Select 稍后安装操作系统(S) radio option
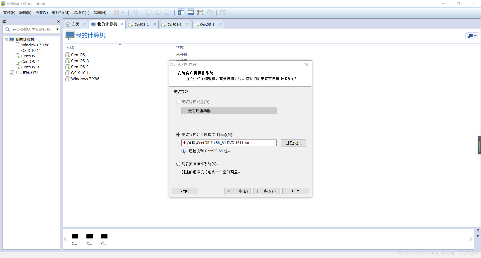Screen dimensions: 481x258 pyautogui.click(x=178, y=164)
